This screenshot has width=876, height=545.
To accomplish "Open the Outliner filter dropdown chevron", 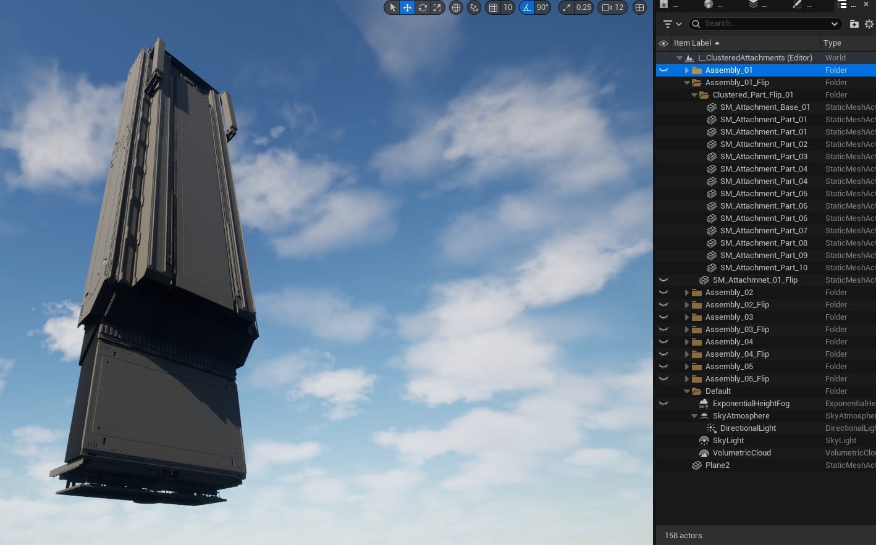I will [x=680, y=23].
